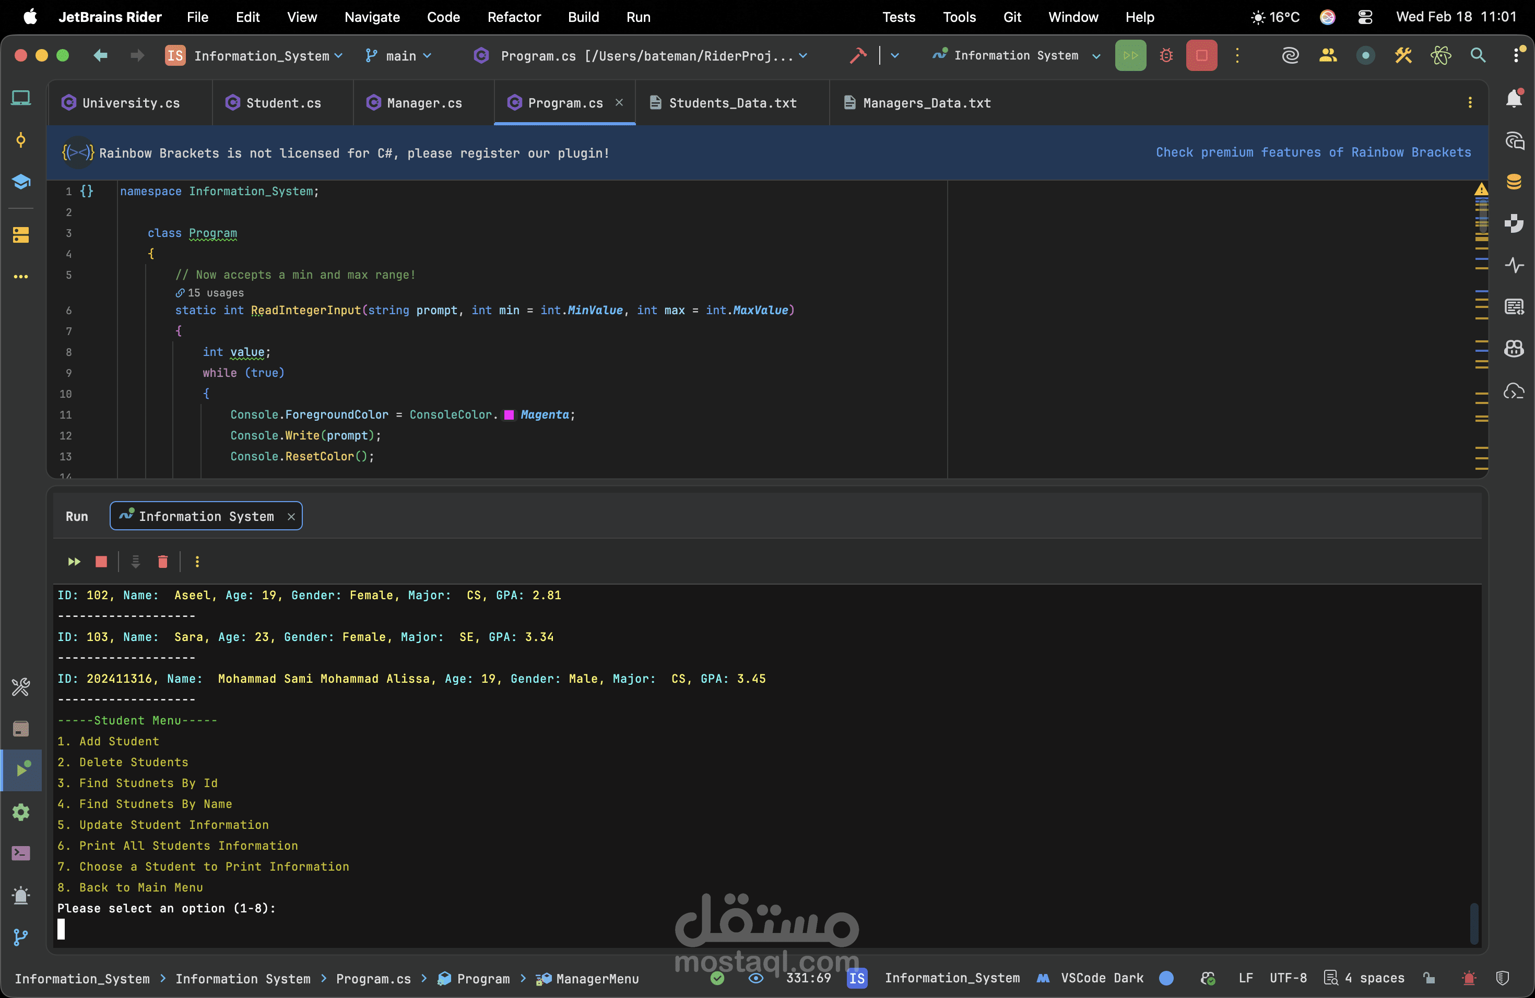Click the Debug bug icon in toolbar
The height and width of the screenshot is (998, 1535).
[x=1165, y=55]
